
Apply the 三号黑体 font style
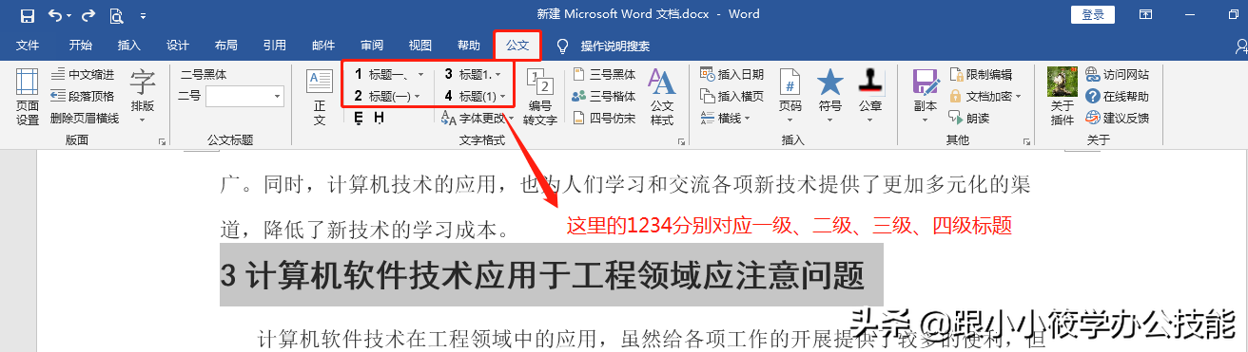click(x=604, y=74)
